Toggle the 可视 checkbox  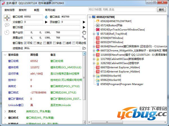pos(25,43)
